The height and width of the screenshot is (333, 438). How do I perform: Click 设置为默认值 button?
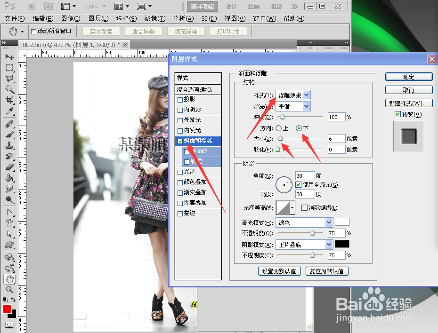(x=279, y=271)
